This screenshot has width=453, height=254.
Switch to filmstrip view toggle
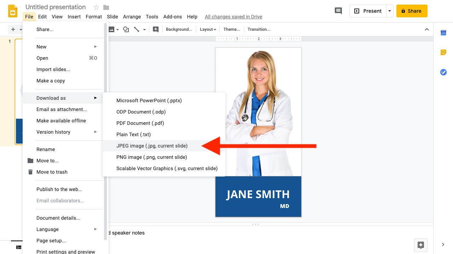coord(19,247)
